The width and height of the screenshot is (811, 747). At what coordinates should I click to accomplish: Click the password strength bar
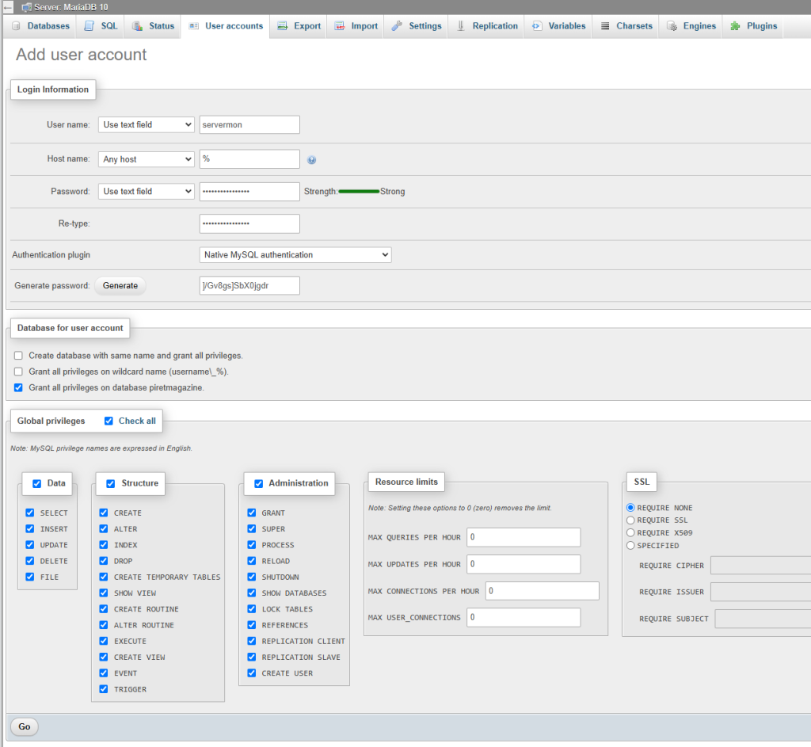tap(359, 192)
